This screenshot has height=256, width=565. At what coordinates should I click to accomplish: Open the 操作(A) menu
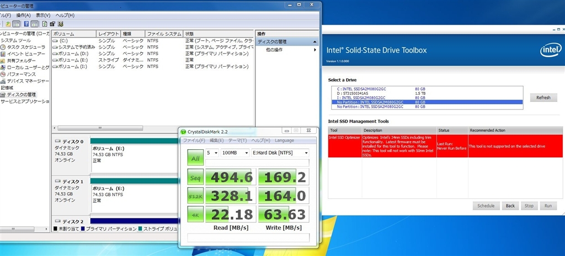pos(24,15)
